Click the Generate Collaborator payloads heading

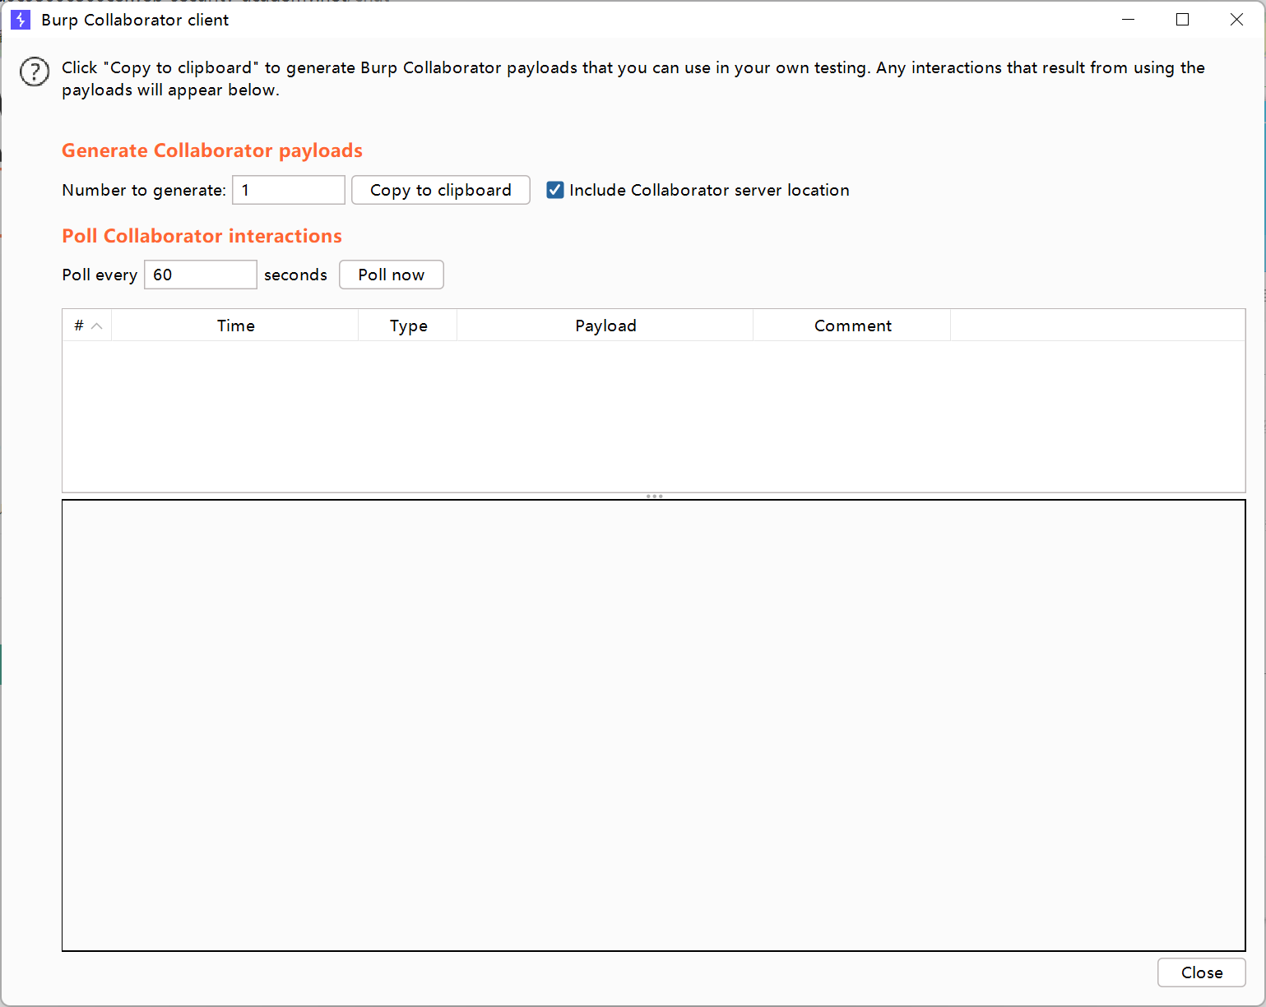point(212,150)
